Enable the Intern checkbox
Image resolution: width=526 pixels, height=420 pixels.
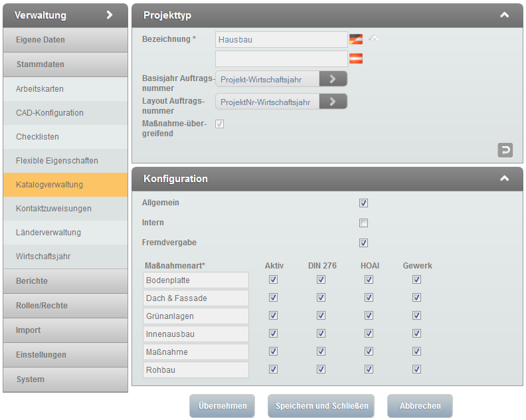click(x=363, y=223)
